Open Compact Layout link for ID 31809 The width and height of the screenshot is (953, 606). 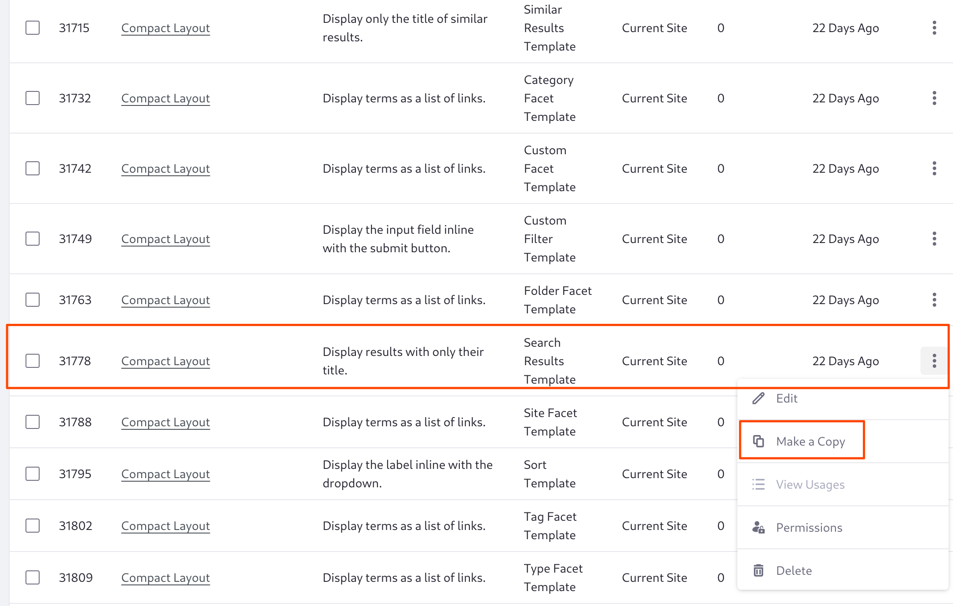[x=165, y=577]
